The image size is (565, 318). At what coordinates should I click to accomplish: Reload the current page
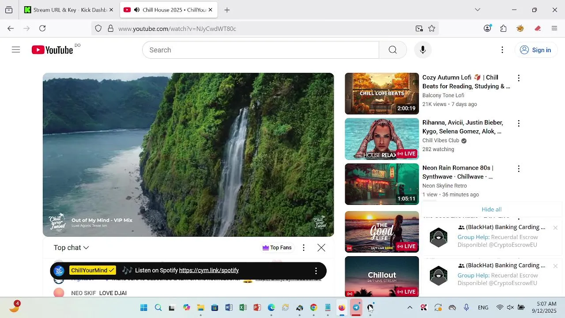(x=42, y=28)
